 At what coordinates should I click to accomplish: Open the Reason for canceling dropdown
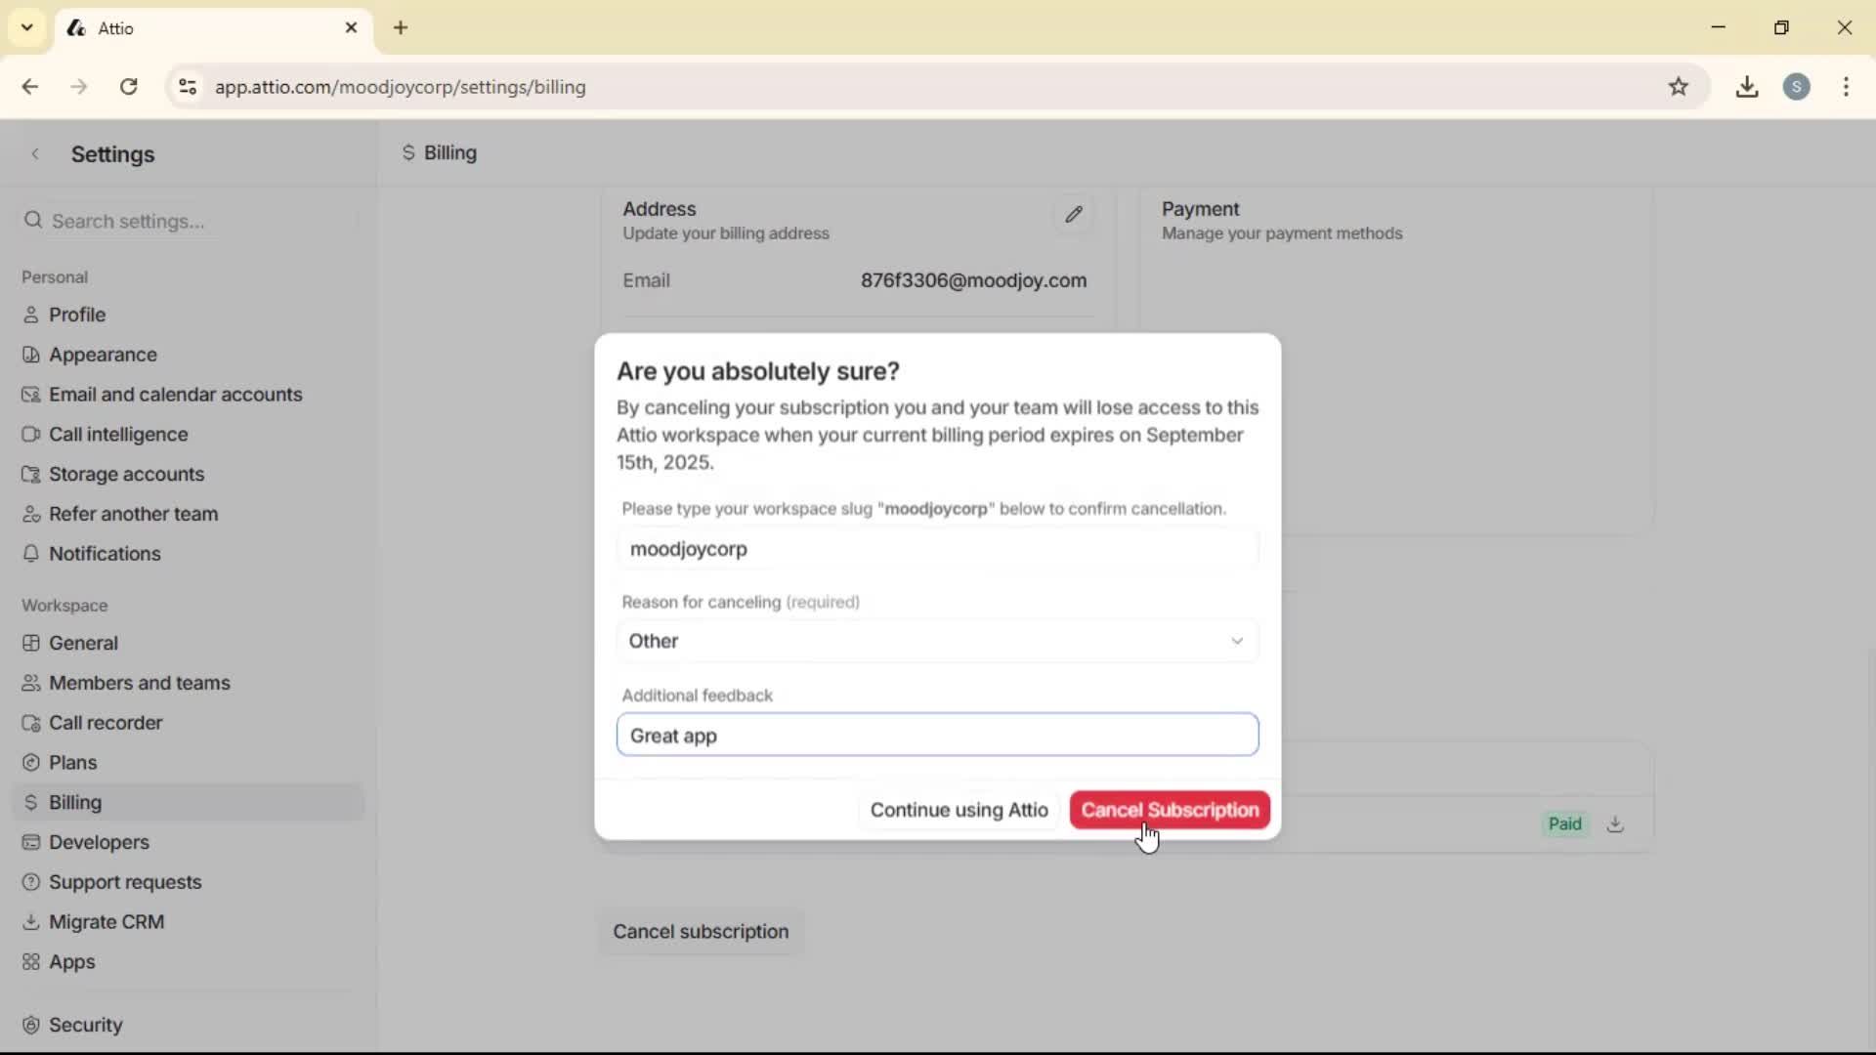936,641
